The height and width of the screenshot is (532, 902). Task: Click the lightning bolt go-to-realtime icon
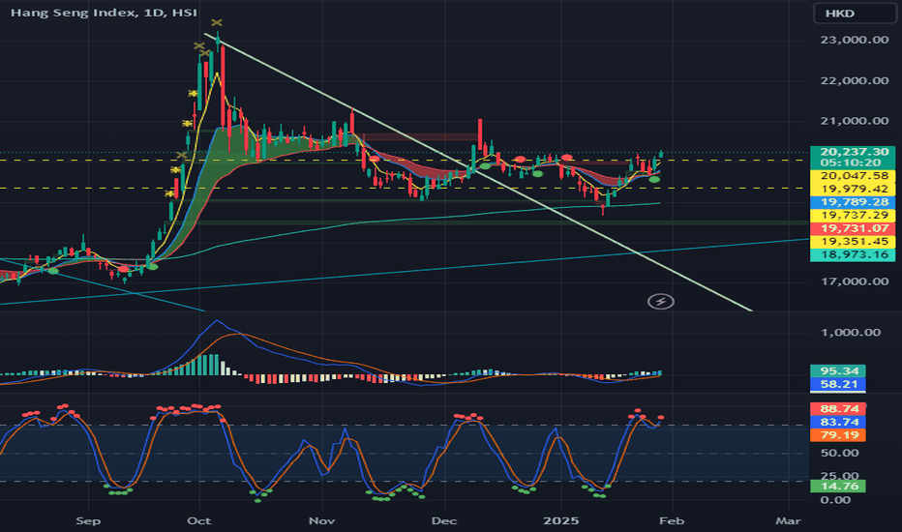pyautogui.click(x=660, y=302)
